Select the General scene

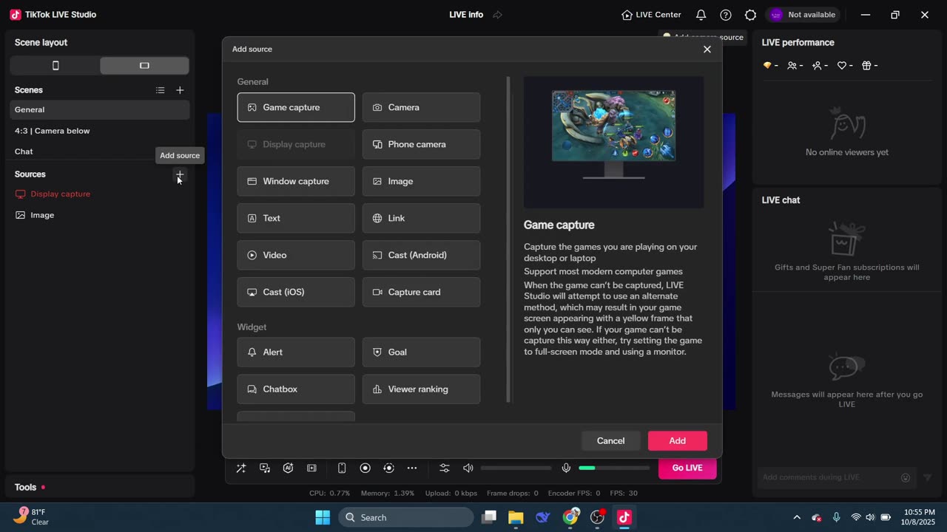point(100,109)
